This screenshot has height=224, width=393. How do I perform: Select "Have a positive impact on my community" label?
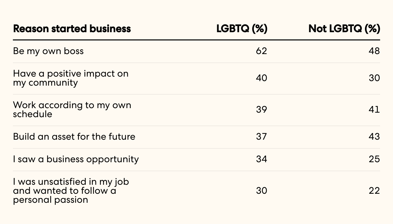click(x=71, y=78)
